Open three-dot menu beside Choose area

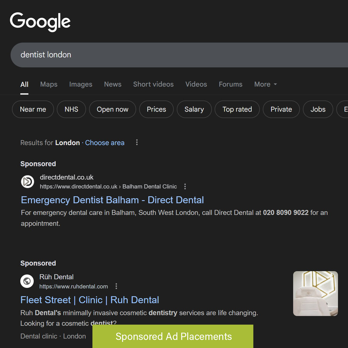(x=137, y=143)
